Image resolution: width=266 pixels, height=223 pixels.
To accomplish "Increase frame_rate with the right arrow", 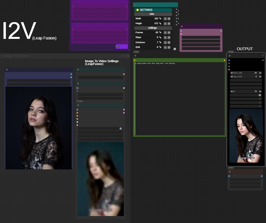I will (x=260, y=73).
